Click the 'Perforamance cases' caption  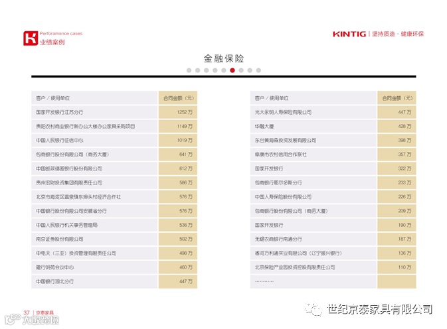tap(61, 34)
